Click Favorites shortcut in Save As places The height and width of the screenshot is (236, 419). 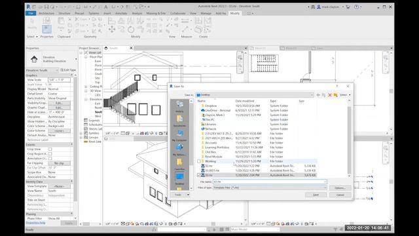point(179,165)
